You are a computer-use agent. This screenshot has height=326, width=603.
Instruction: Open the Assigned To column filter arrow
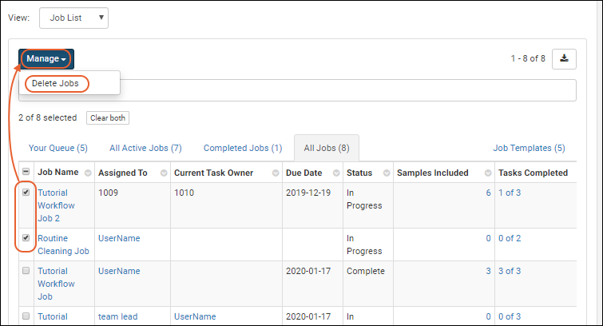(x=164, y=173)
